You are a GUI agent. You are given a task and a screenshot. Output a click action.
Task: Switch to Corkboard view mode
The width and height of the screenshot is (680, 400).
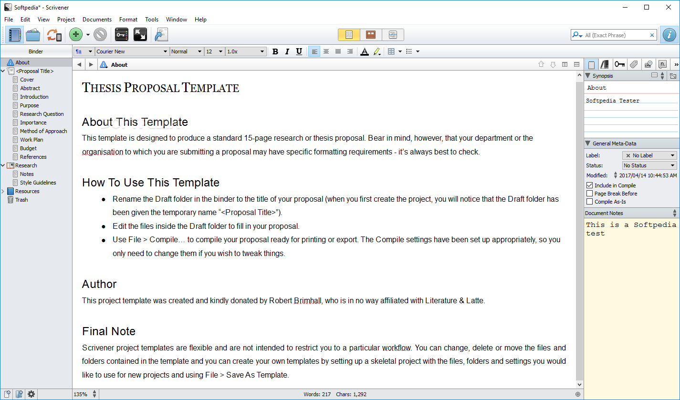[371, 35]
